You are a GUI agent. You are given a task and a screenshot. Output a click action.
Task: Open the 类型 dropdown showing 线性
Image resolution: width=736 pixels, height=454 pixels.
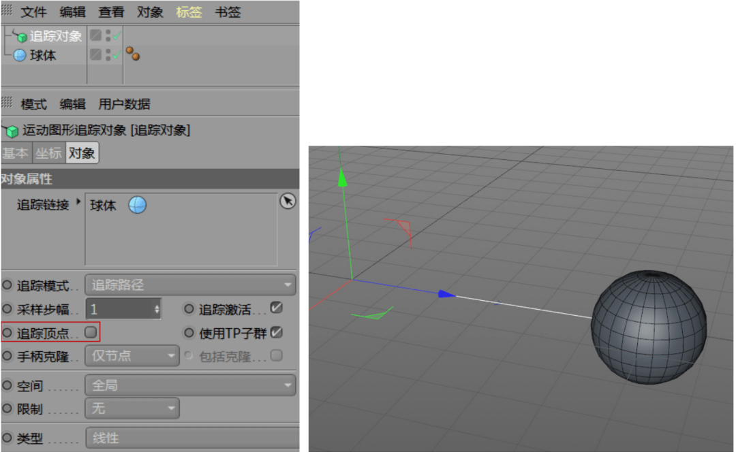click(x=192, y=438)
